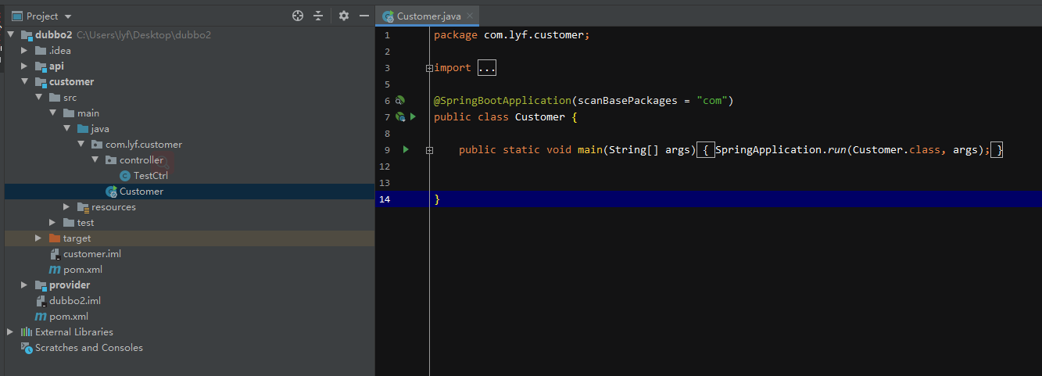Select the customer.iml file name
1042x376 pixels.
92,254
